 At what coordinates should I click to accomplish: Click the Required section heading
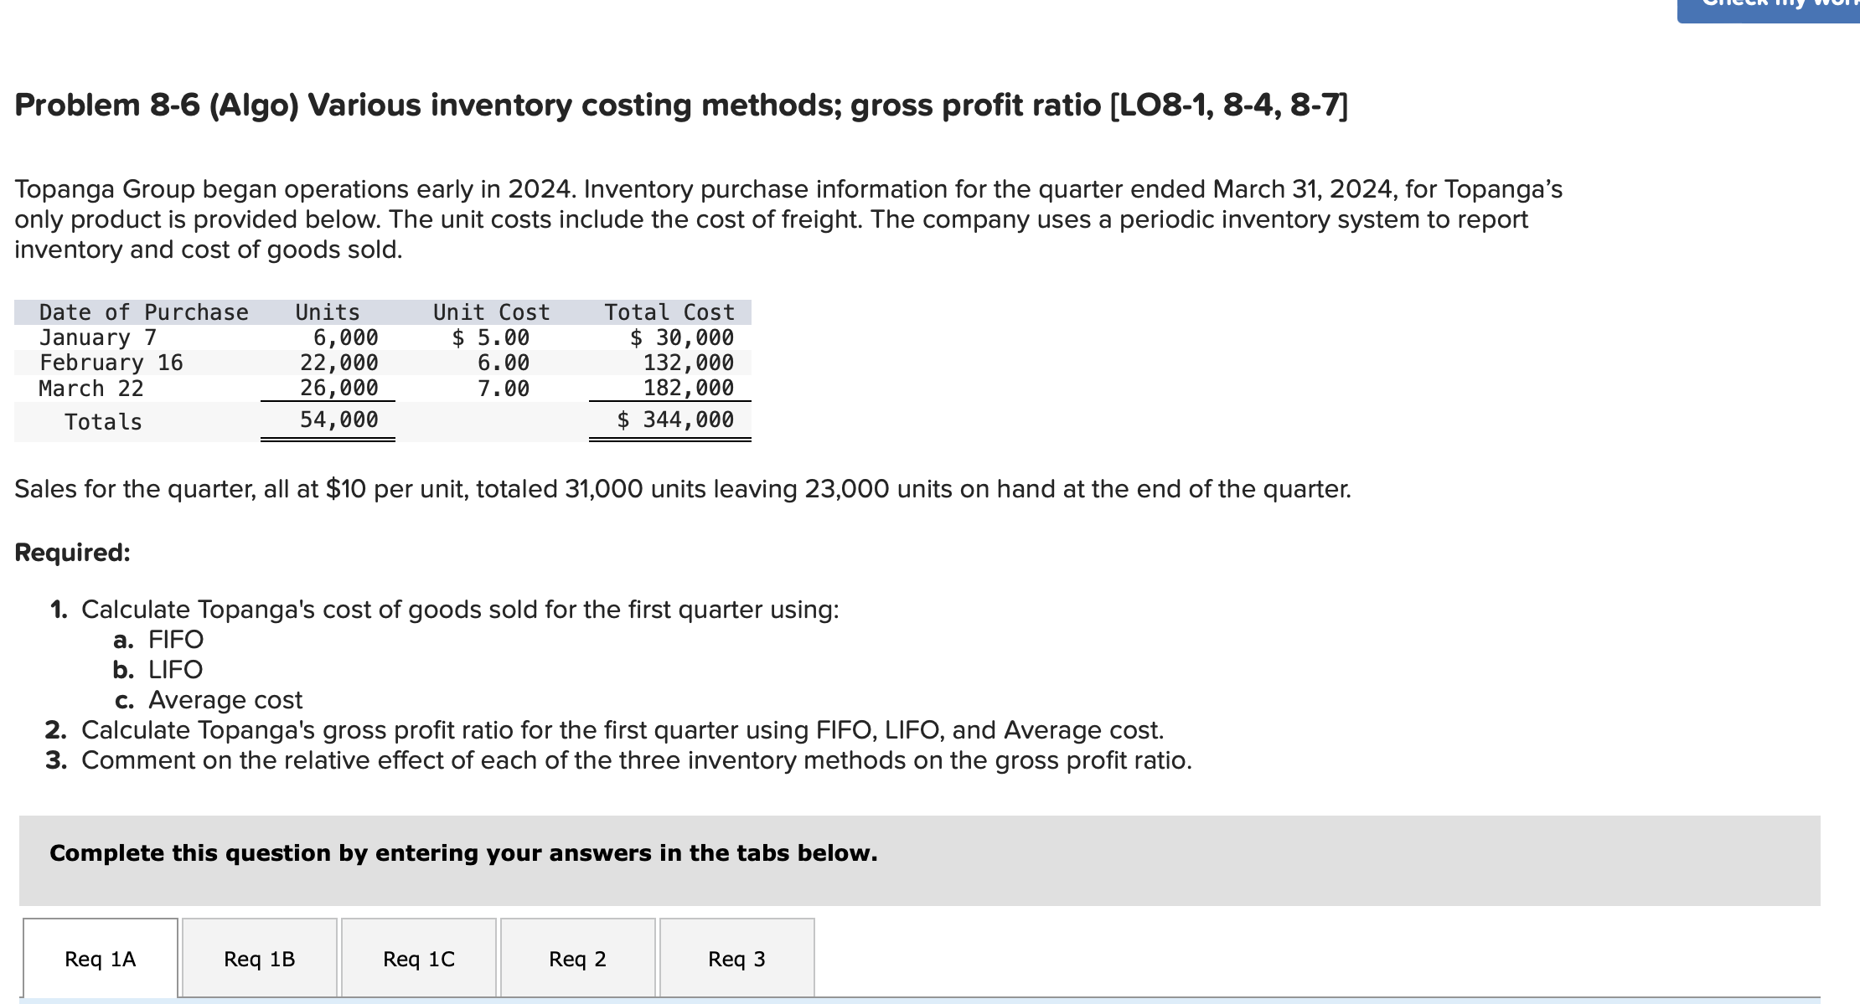click(72, 550)
